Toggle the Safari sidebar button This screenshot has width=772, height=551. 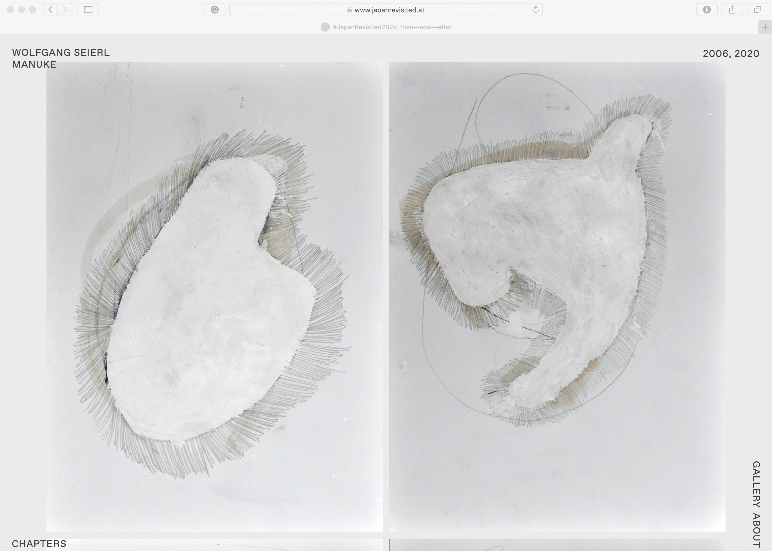[88, 10]
